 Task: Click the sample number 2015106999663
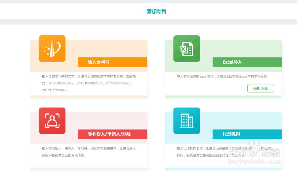tap(54, 90)
